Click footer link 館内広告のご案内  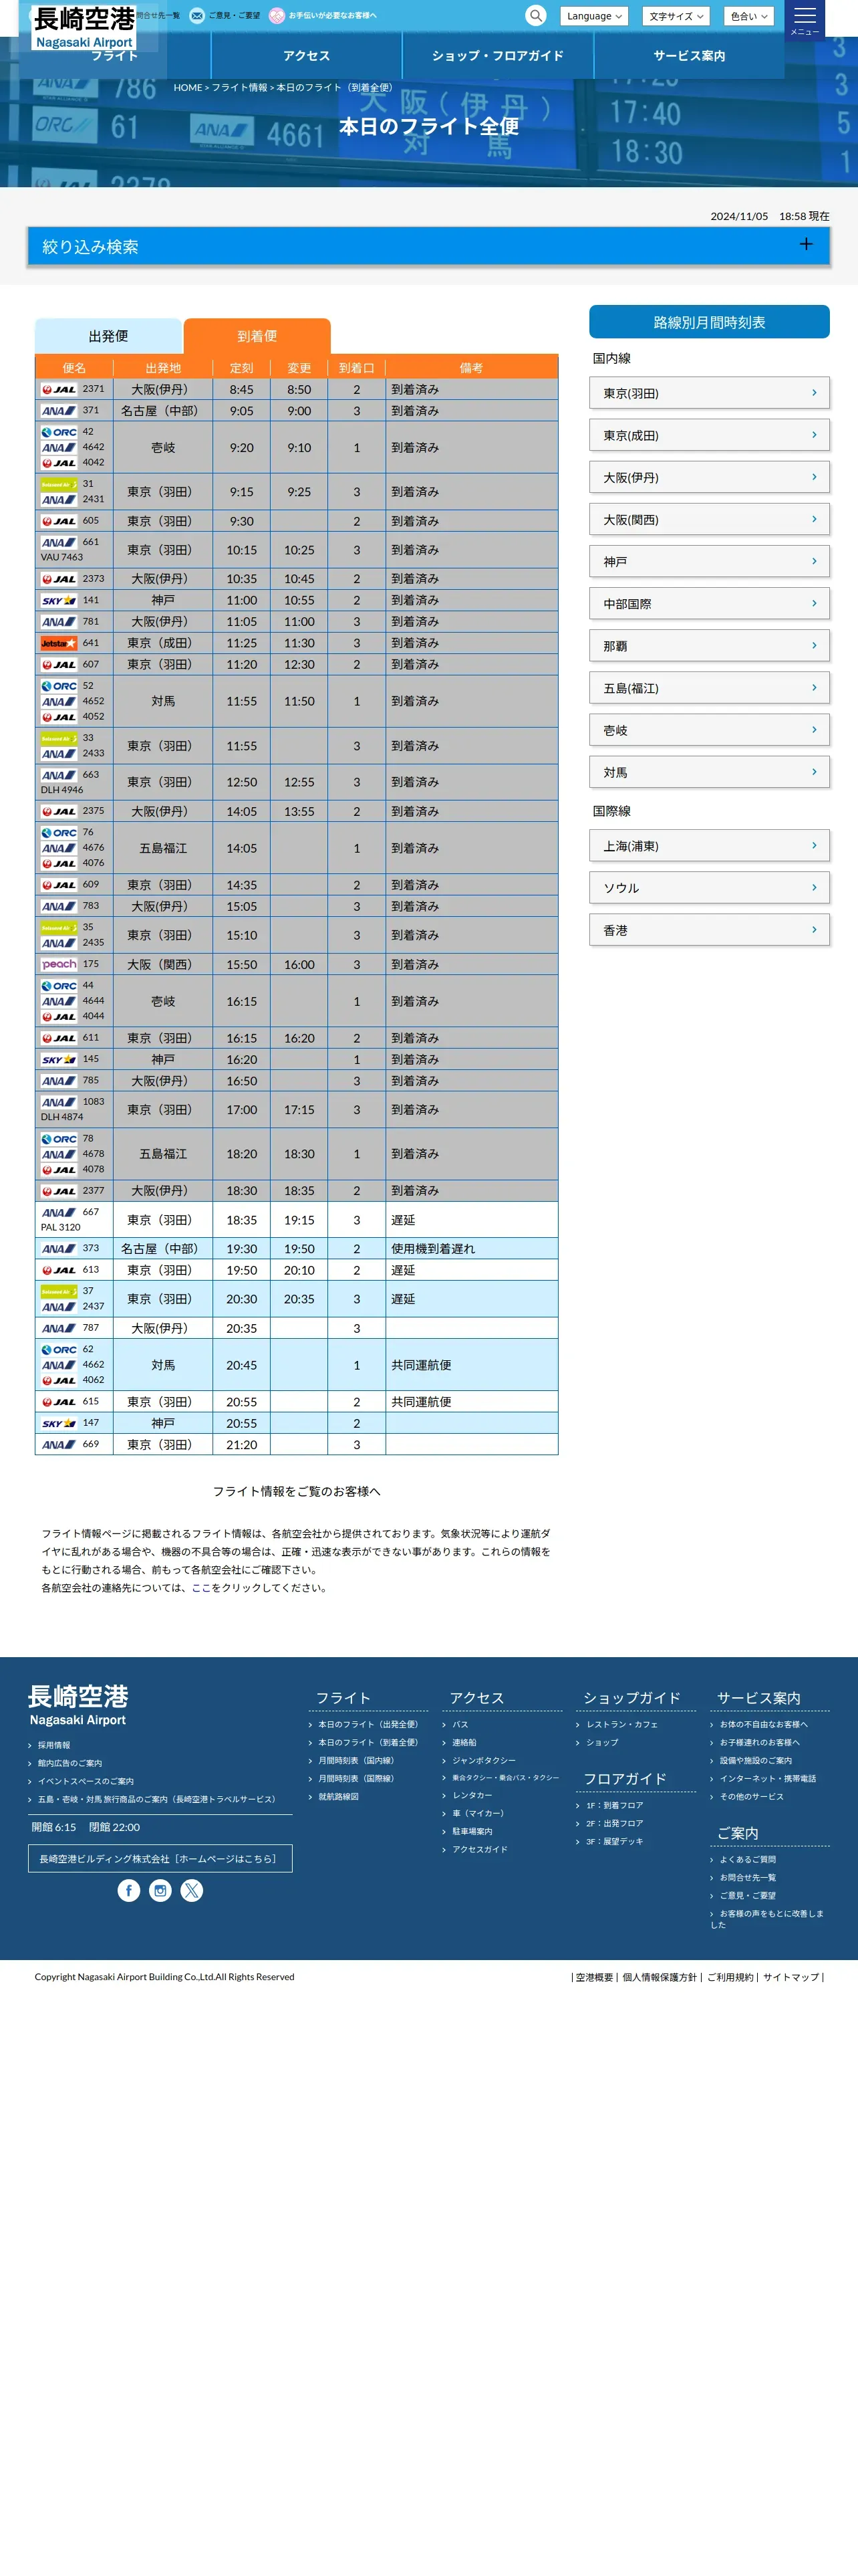(70, 1763)
